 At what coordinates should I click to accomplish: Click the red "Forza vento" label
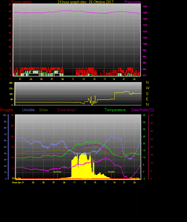click(21, 2)
